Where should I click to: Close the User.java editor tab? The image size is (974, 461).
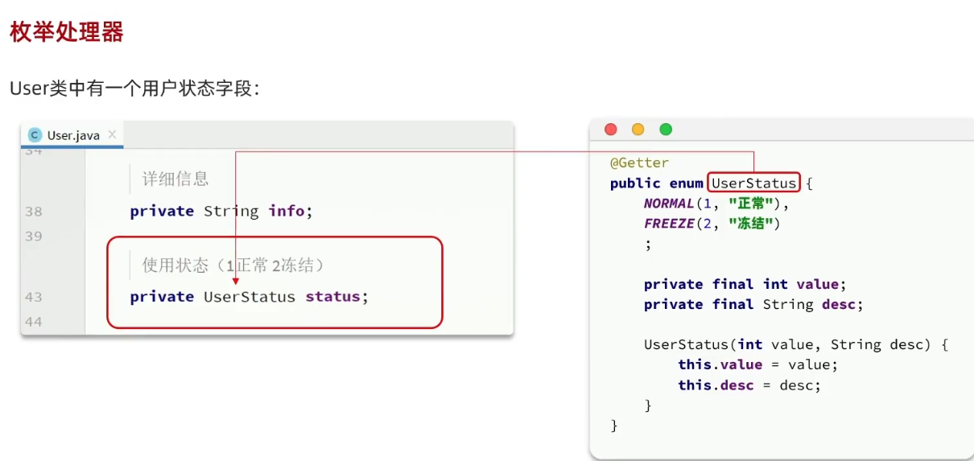(112, 134)
